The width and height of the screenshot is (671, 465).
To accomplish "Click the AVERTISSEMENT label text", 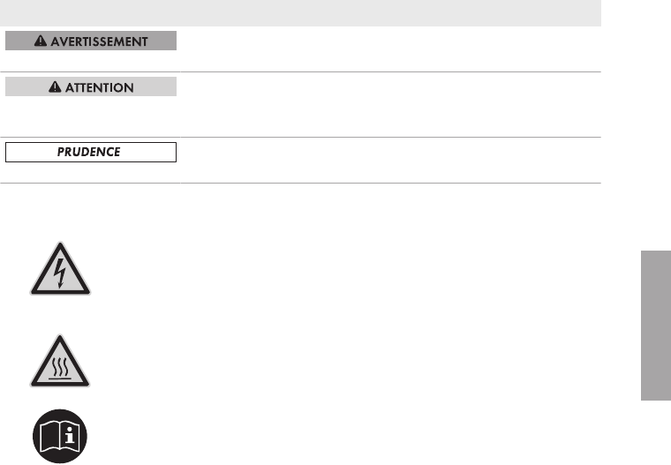I will click(99, 41).
